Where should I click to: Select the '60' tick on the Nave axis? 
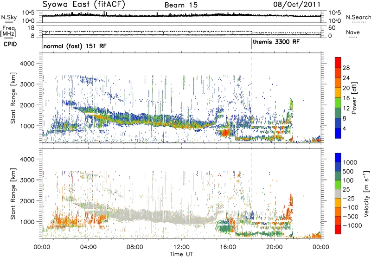[x=332, y=28]
